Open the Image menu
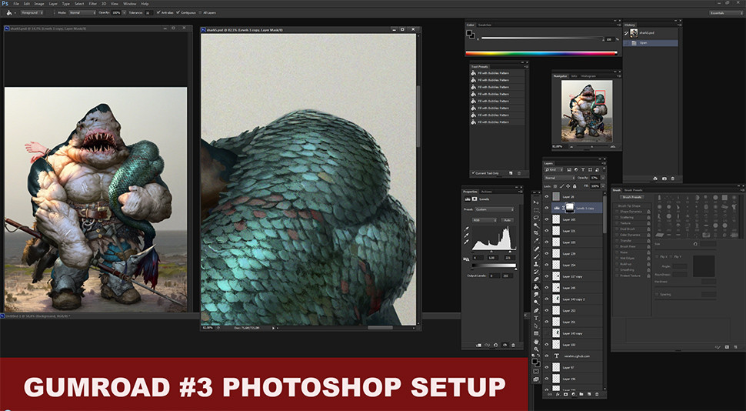The height and width of the screenshot is (411, 746). coord(39,4)
